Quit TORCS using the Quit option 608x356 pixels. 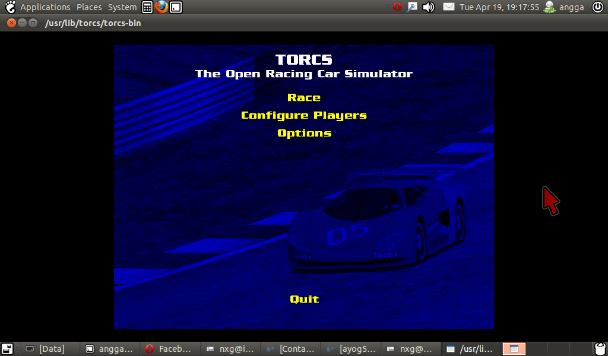(304, 300)
